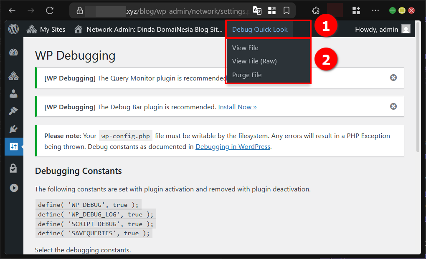Open the site security padlock in address bar
Viewport: 426px width, 259px height.
tap(79, 10)
